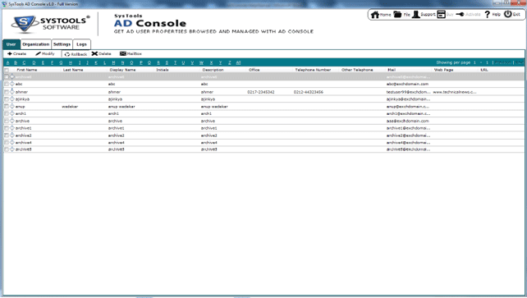Image resolution: width=527 pixels, height=298 pixels.
Task: Show all users with the All link
Action: [x=238, y=63]
